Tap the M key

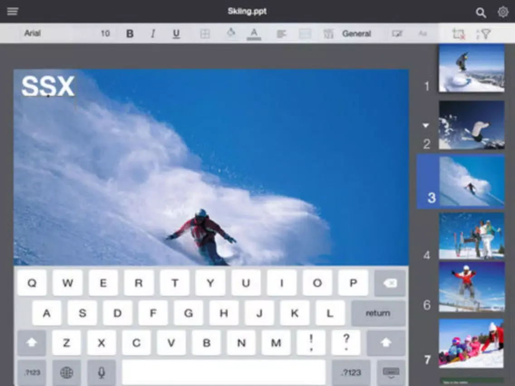pos(276,343)
